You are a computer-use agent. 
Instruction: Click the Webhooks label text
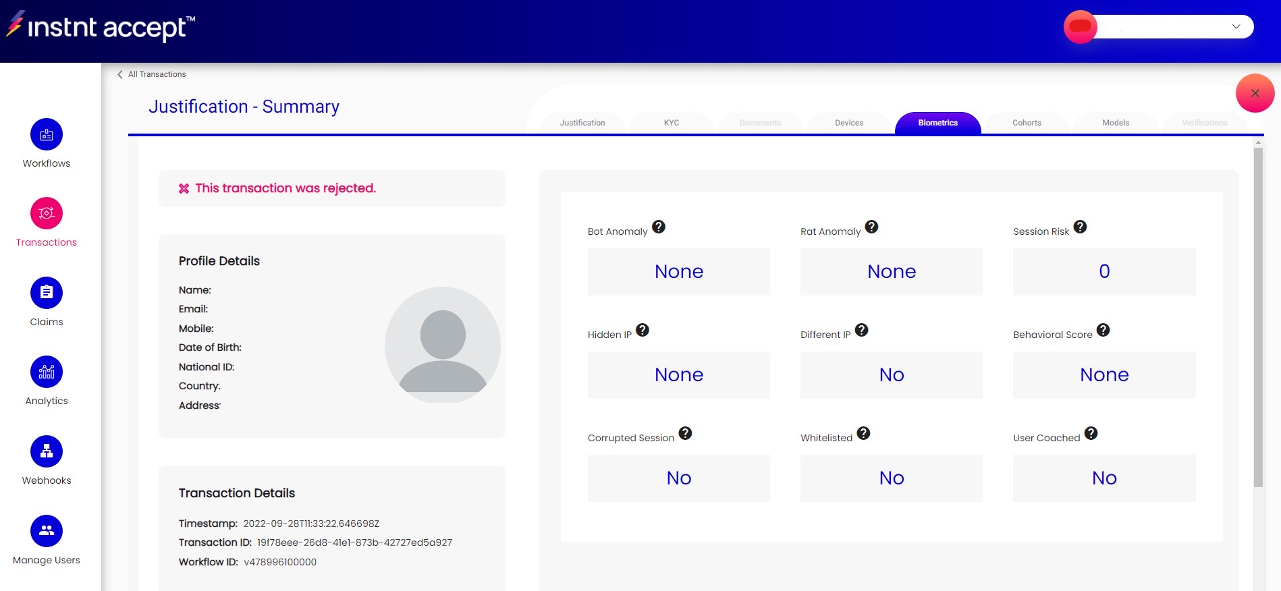tap(47, 480)
